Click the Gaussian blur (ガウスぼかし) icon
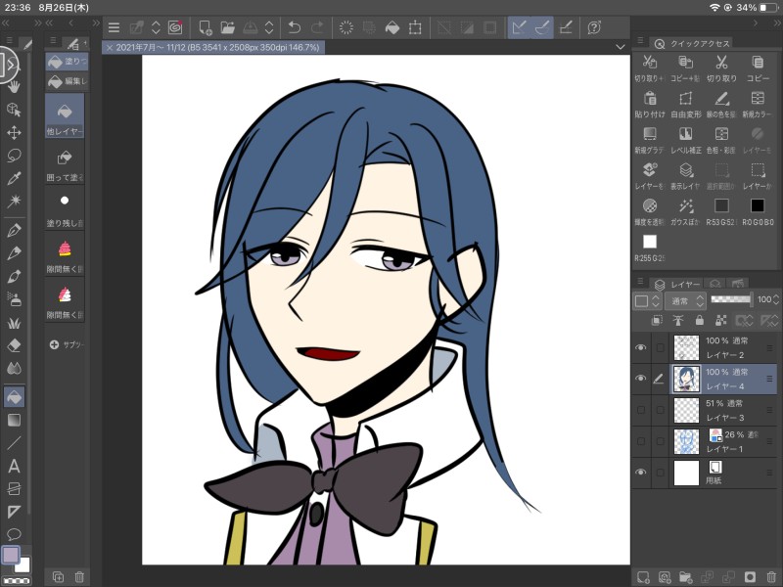The image size is (783, 587). click(686, 205)
